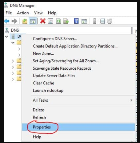The height and width of the screenshot is (143, 140).
Task: Click the New Server tower icon in toolbar
Action: [x=95, y=21]
